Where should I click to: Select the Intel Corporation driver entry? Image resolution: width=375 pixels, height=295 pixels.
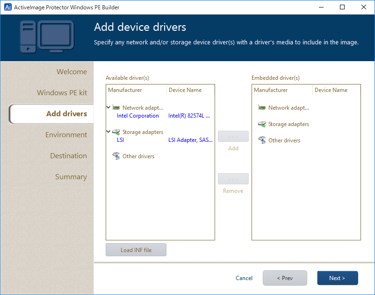pyautogui.click(x=138, y=116)
